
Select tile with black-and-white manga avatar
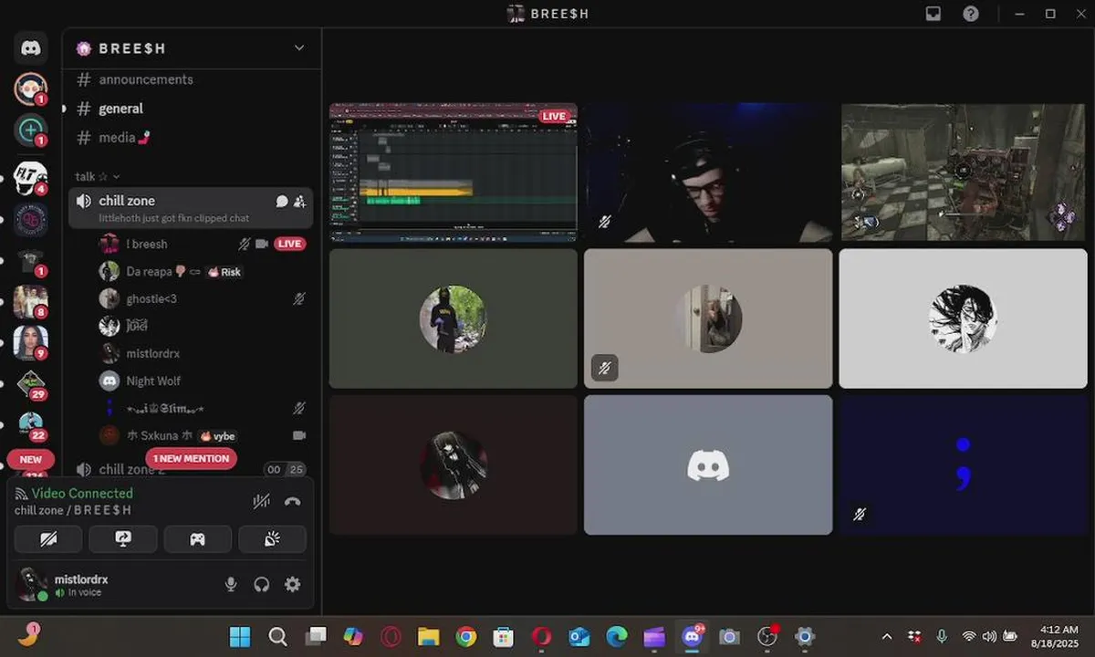coord(963,318)
